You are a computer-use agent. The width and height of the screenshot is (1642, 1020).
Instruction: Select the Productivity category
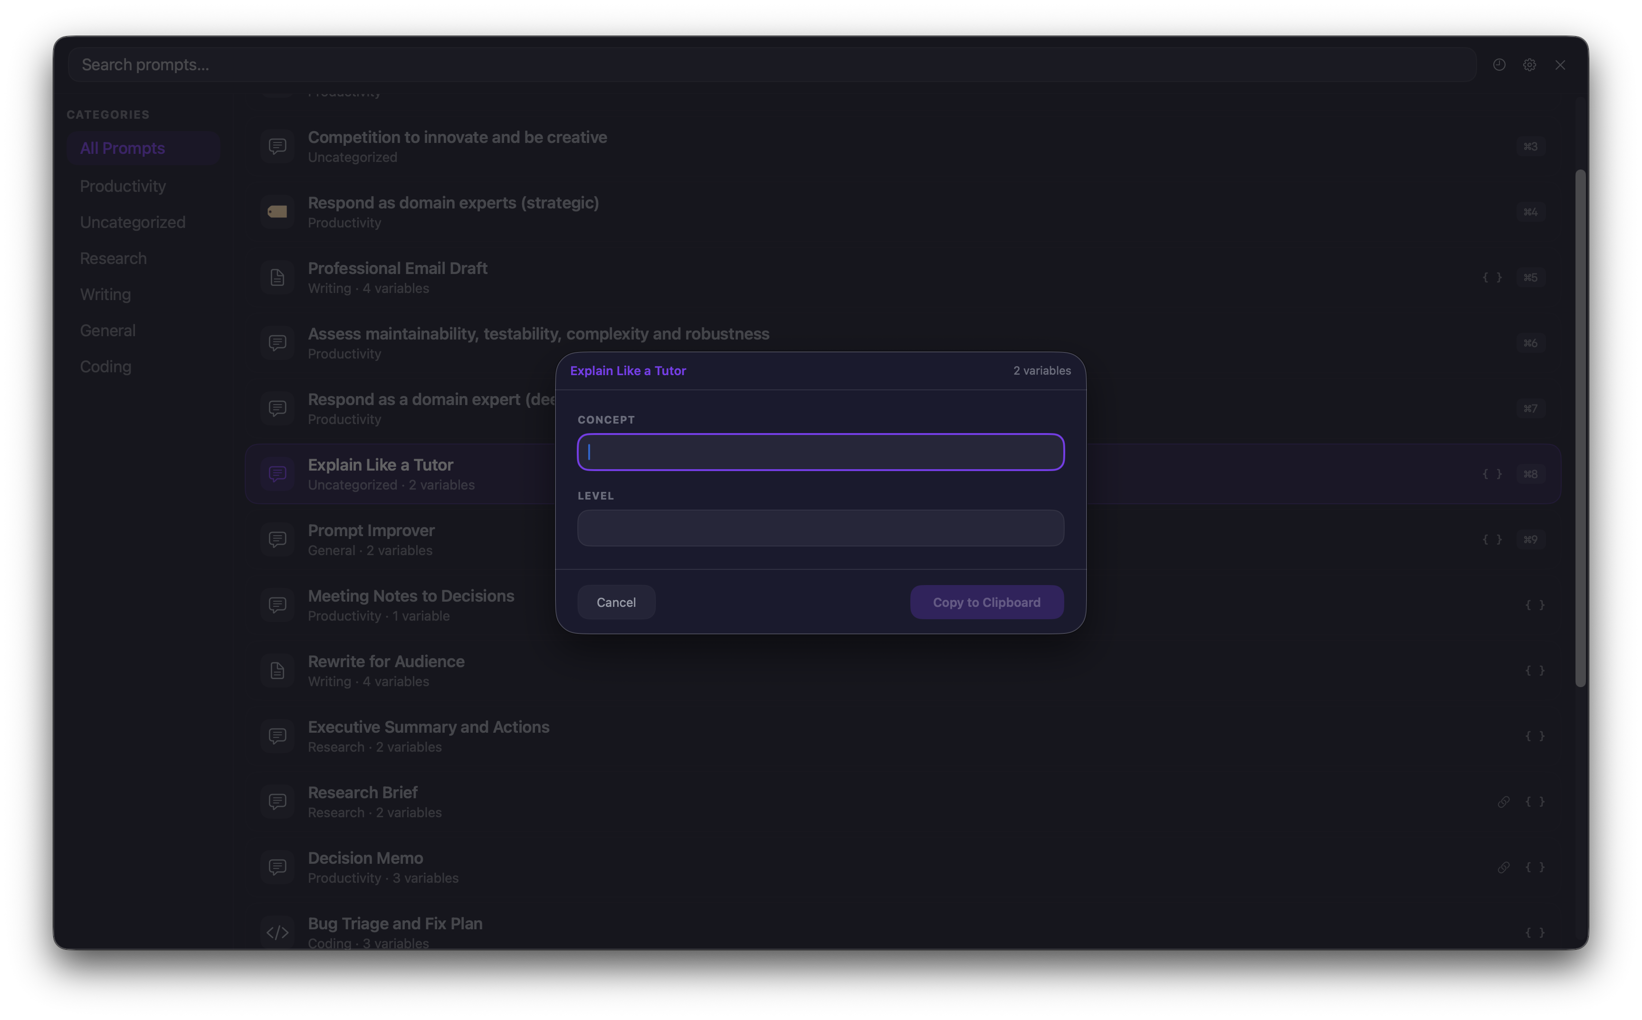point(123,186)
